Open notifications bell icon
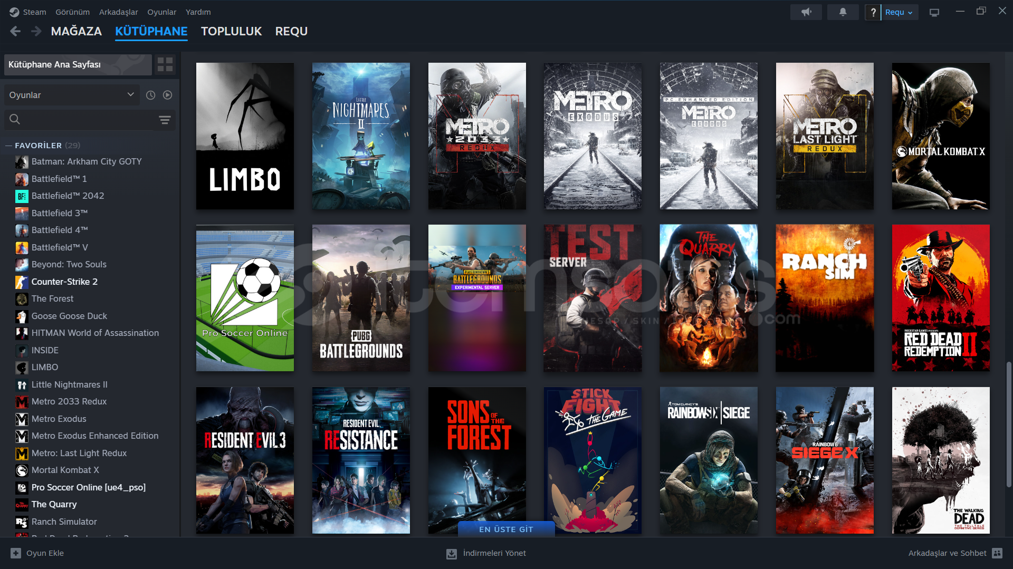 pos(843,12)
